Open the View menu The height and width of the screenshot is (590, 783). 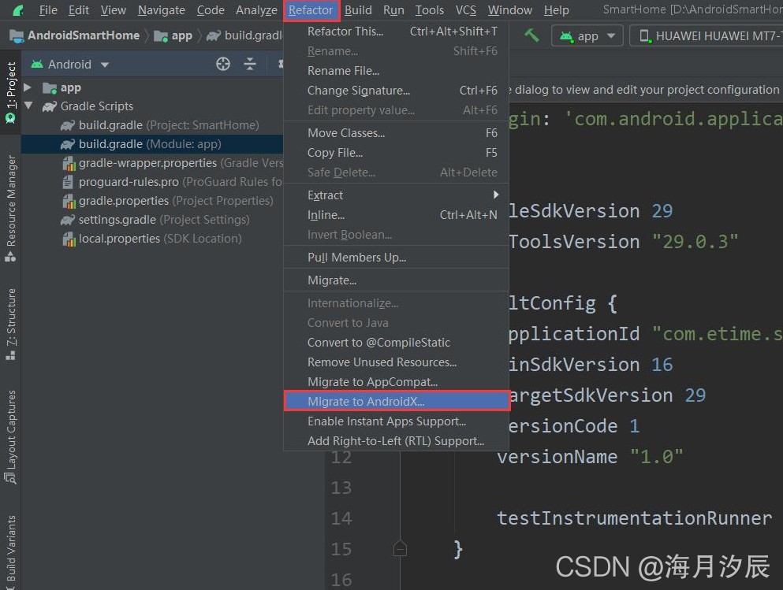[x=114, y=10]
